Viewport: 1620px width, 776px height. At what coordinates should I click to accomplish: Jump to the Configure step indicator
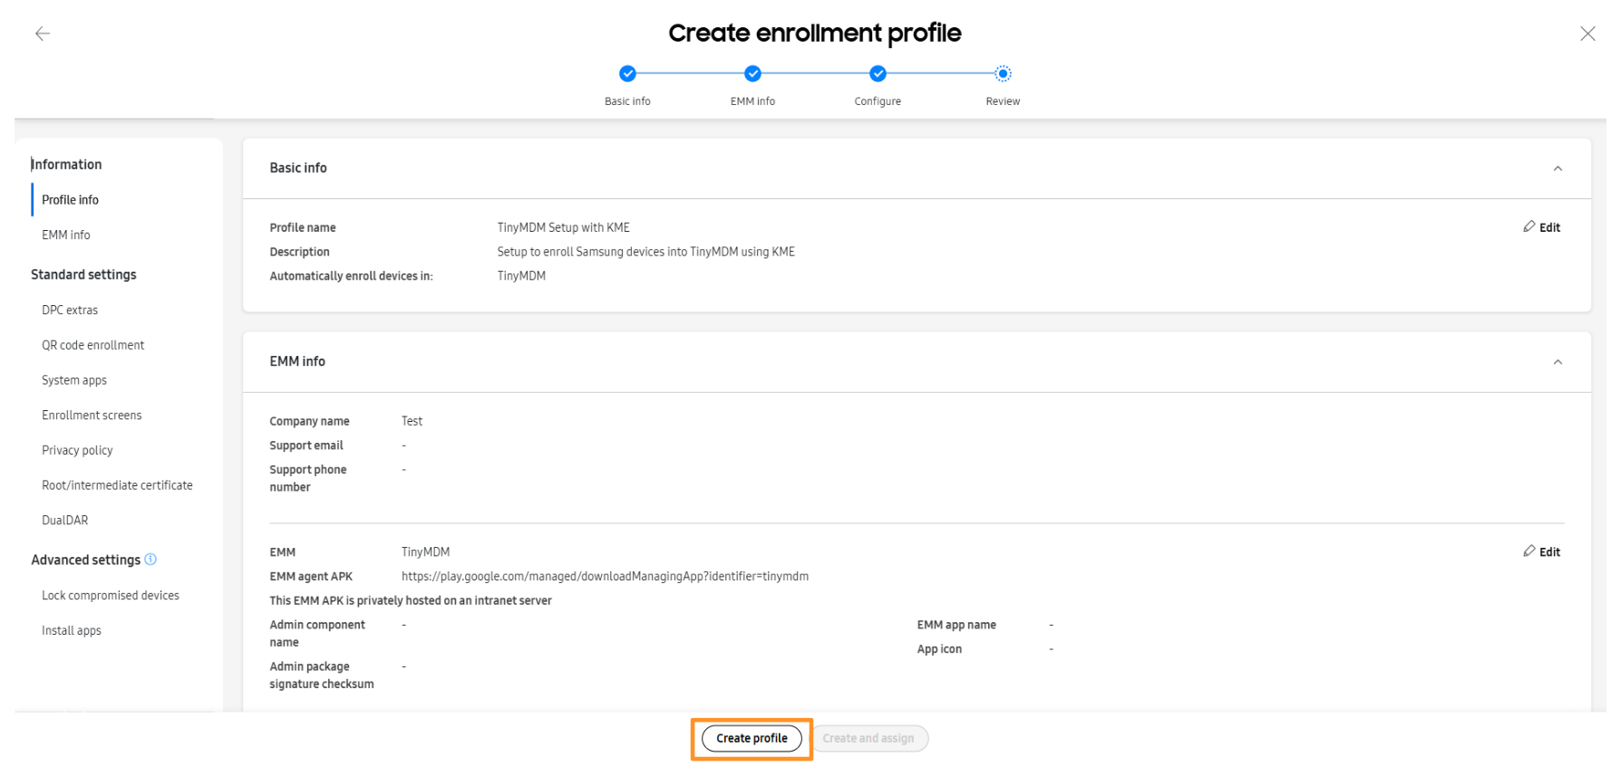click(878, 74)
